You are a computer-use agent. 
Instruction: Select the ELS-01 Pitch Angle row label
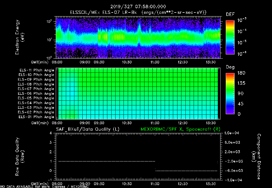click(36, 117)
